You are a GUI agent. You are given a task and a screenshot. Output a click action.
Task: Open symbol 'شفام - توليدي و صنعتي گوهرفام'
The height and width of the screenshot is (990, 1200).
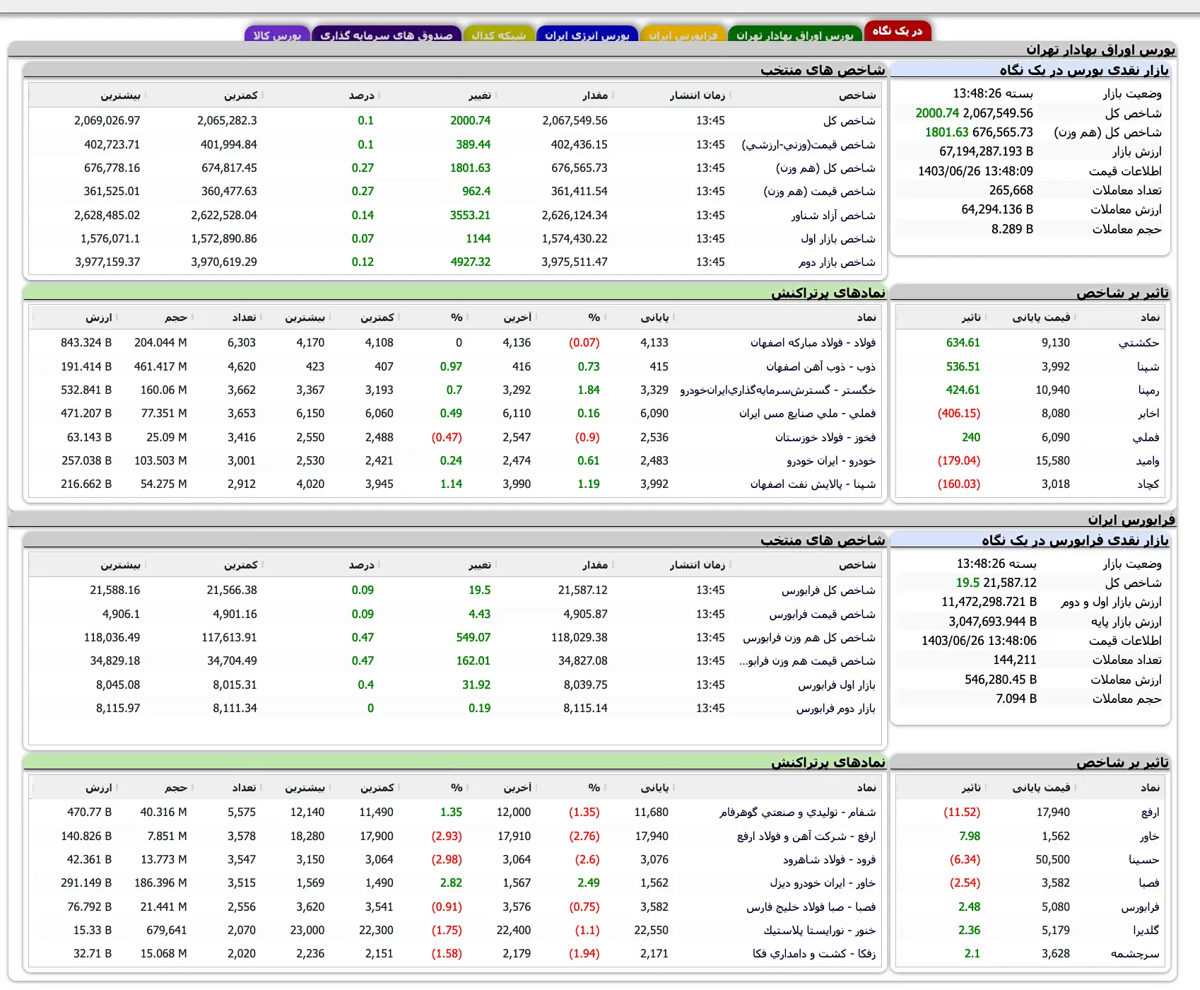point(798,813)
